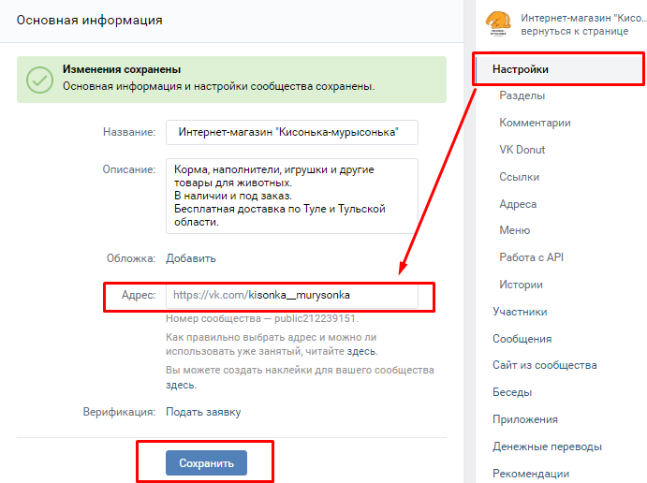Click the community logo avatar

tap(499, 24)
